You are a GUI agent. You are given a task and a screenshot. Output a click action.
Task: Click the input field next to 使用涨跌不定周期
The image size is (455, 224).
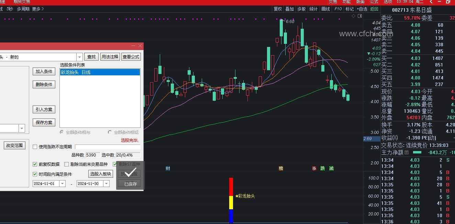tap(108, 147)
